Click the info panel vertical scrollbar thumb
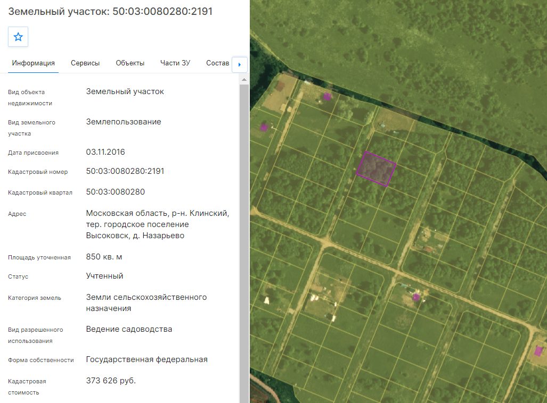 [244, 243]
